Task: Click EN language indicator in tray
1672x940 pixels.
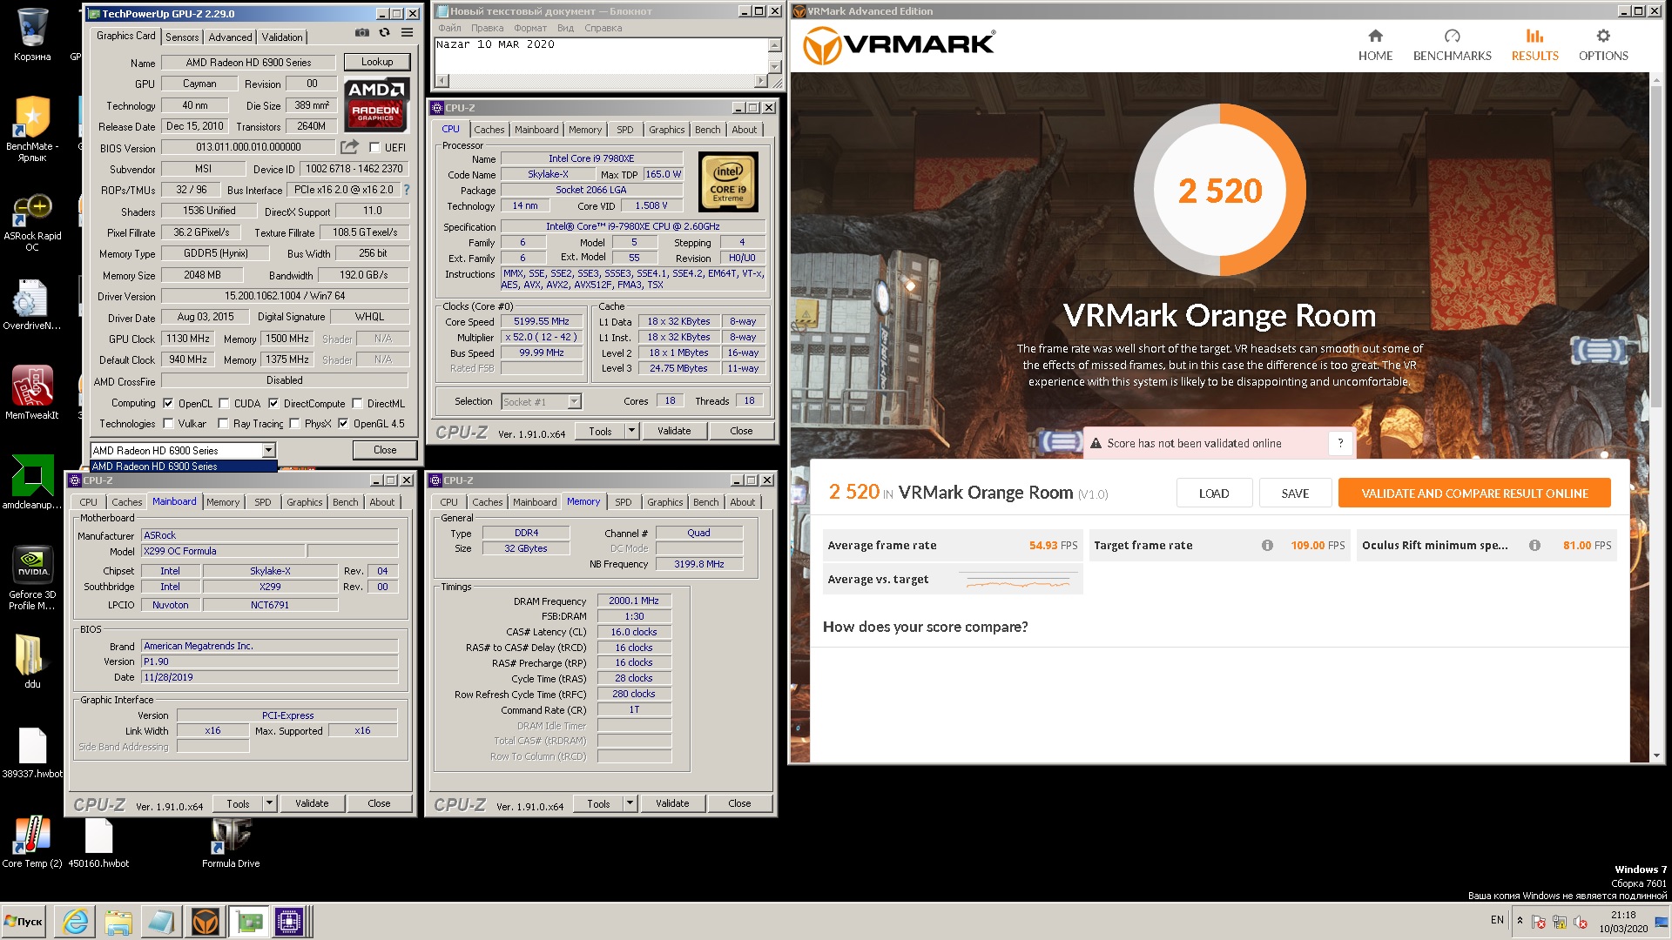Action: tap(1497, 919)
